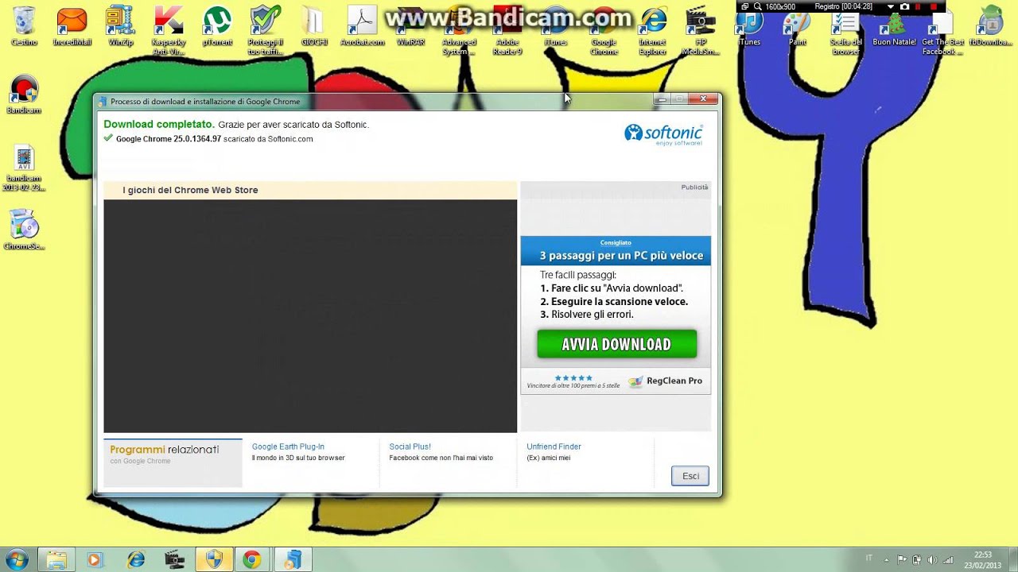The width and height of the screenshot is (1018, 572).
Task: Close the Softonic download window
Action: (x=703, y=99)
